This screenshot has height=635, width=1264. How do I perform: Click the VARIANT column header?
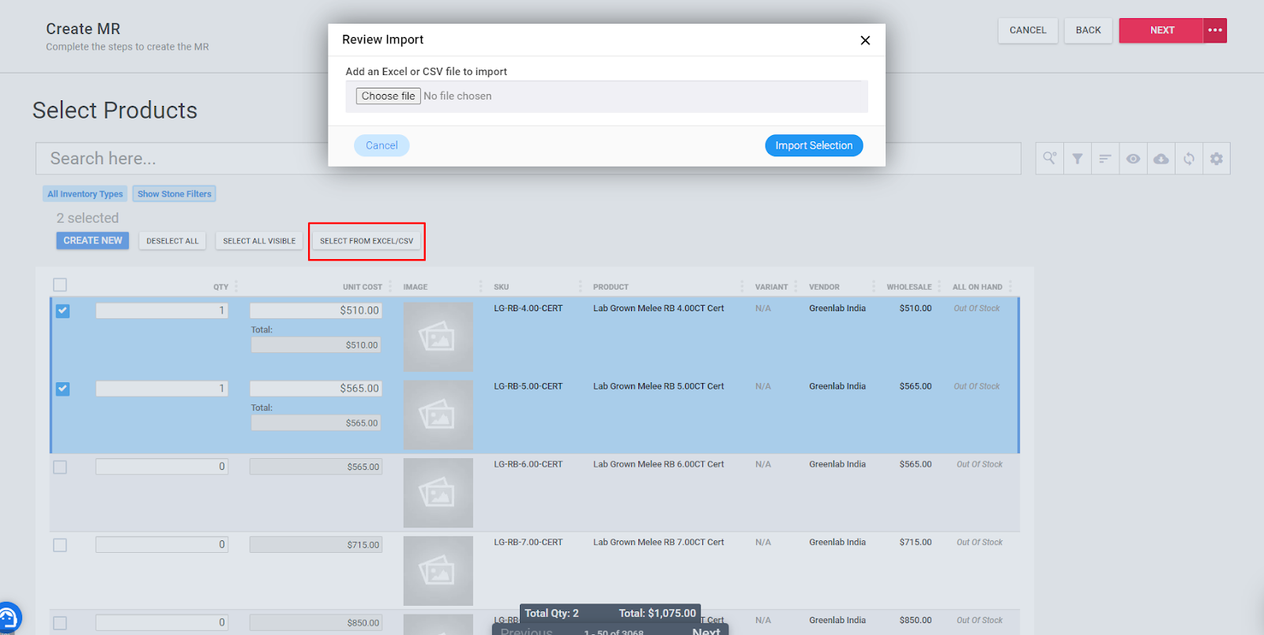(x=771, y=287)
